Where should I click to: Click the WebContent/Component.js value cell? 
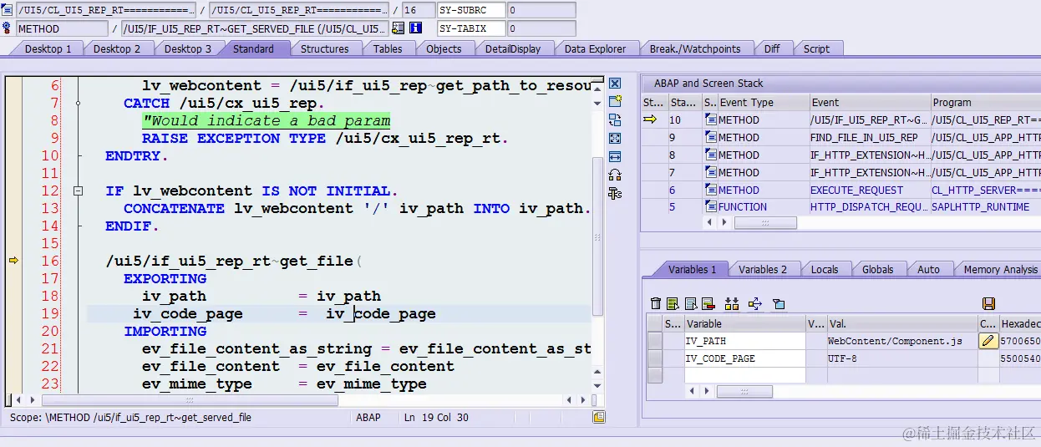pos(901,341)
